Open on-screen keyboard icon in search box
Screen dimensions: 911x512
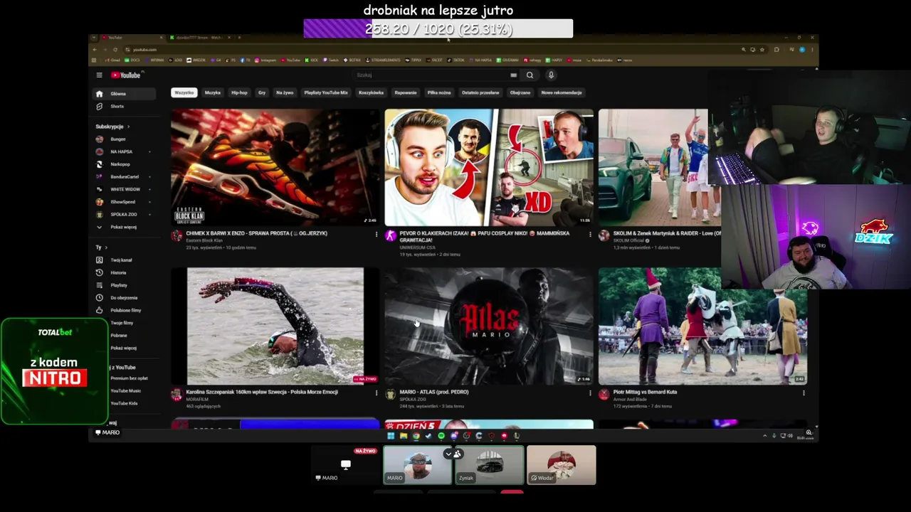click(513, 75)
